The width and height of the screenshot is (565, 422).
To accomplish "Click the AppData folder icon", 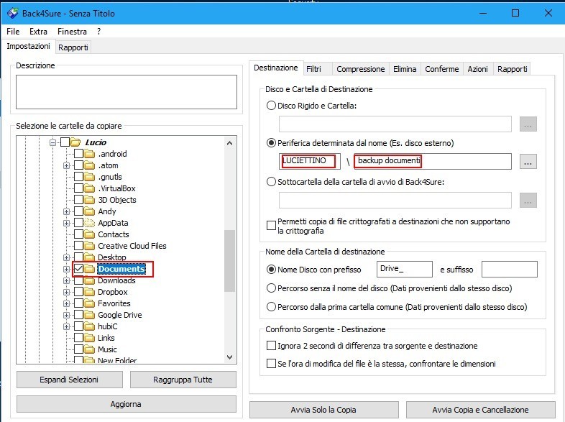I will (90, 223).
